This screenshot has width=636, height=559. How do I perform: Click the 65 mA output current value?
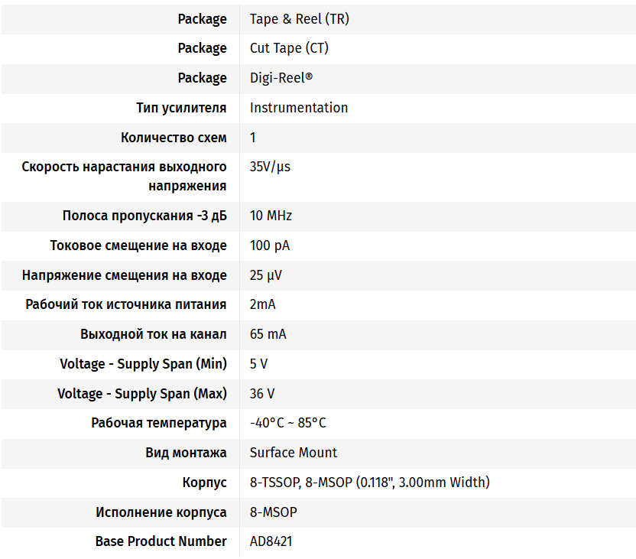click(x=268, y=334)
